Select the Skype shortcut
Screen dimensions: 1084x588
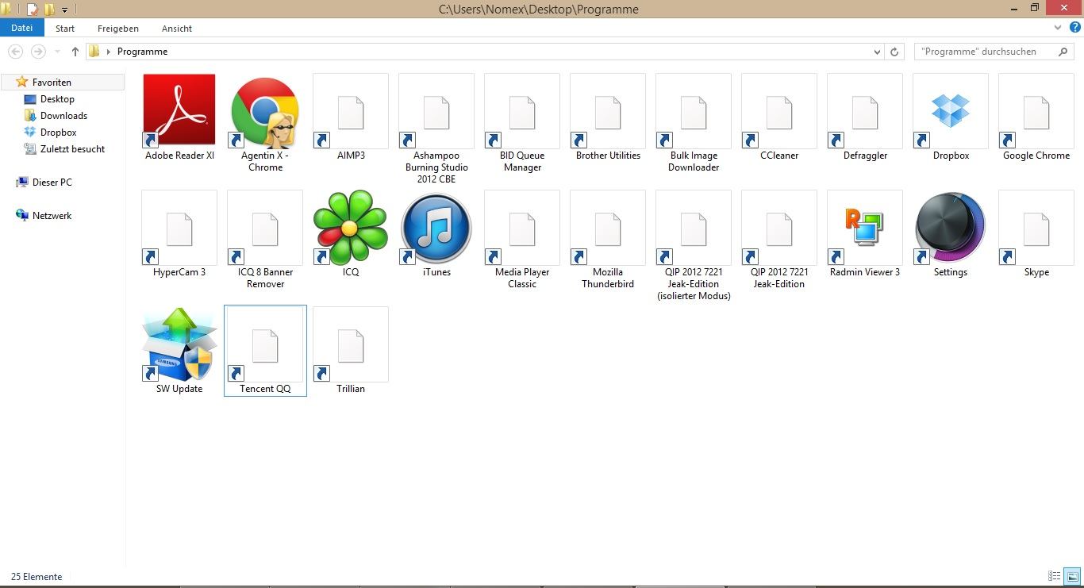pyautogui.click(x=1036, y=234)
